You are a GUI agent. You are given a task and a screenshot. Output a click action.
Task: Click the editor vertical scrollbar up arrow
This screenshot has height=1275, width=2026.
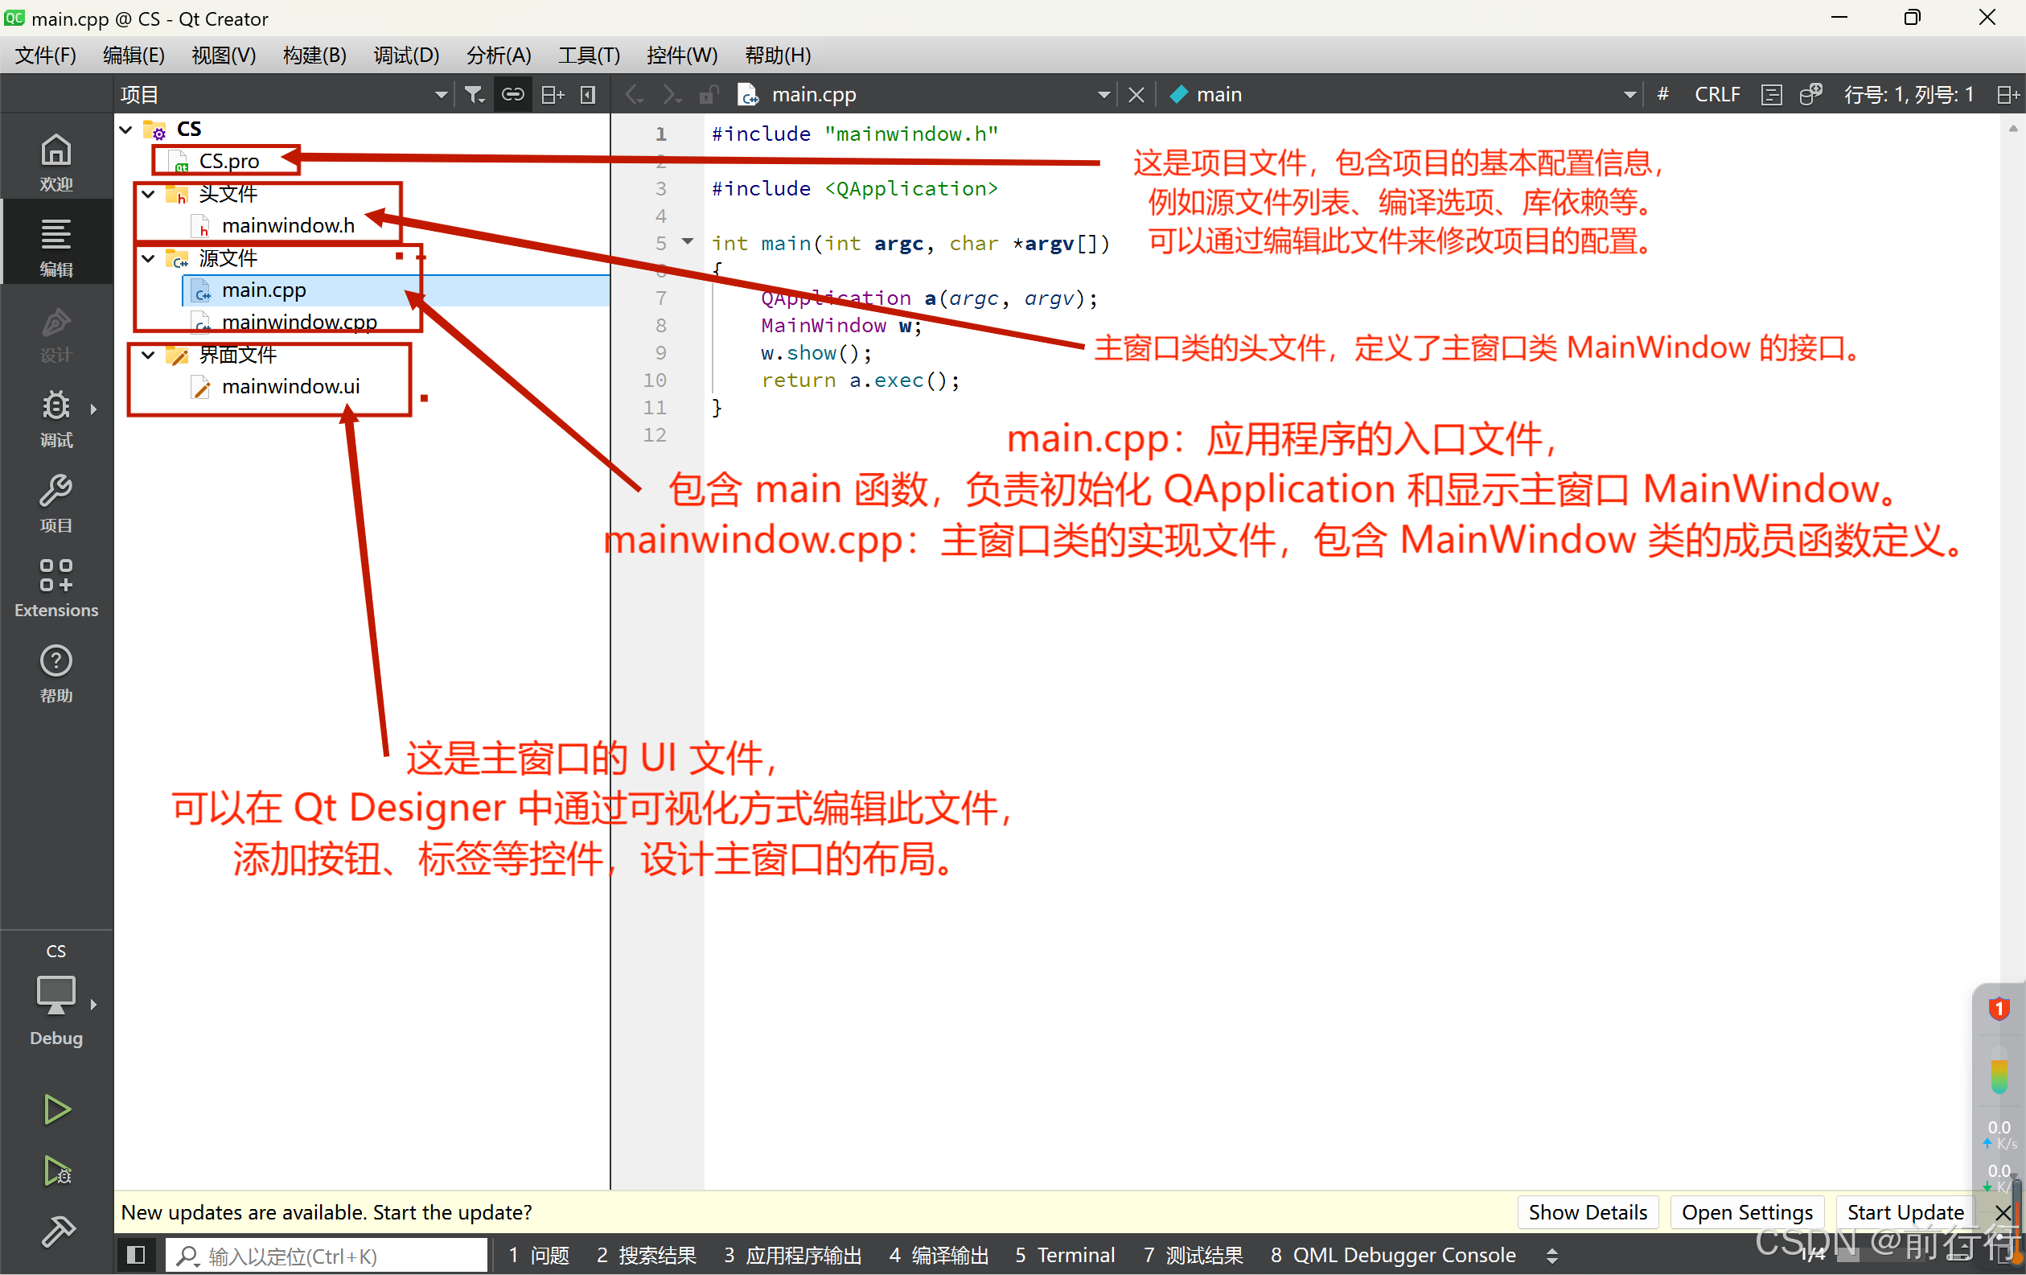coord(2012,129)
